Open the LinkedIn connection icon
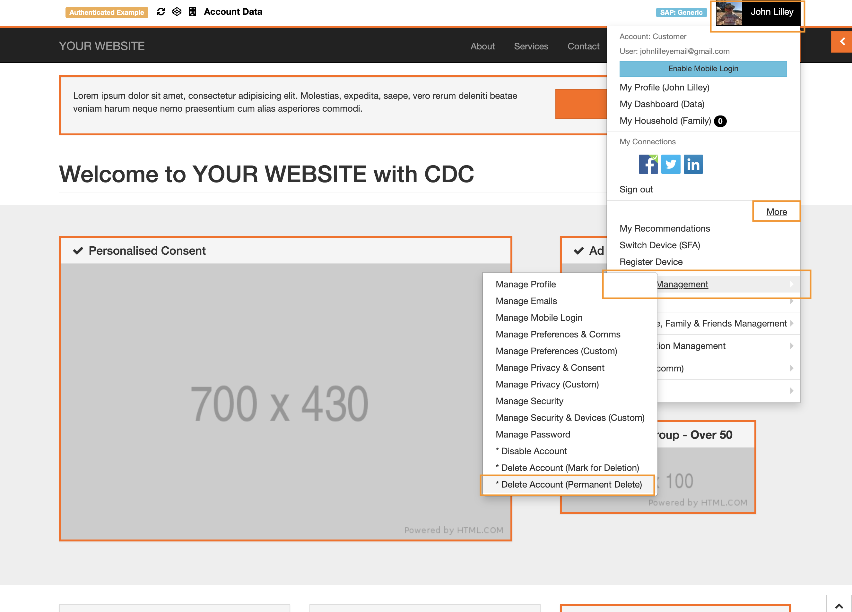Viewport: 852px width, 612px height. [693, 164]
